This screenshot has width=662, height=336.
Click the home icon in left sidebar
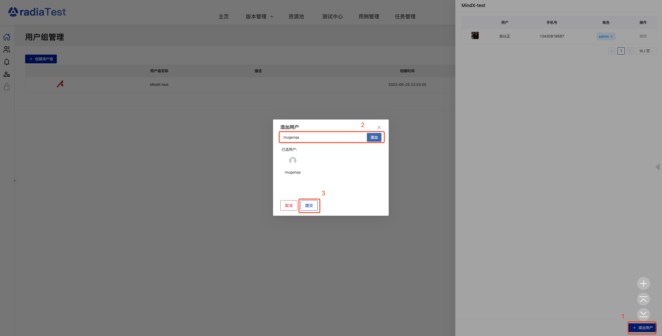point(7,37)
